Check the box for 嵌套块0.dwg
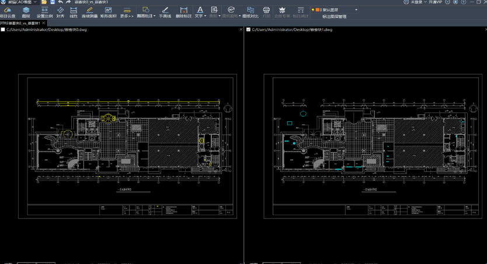487x264 pixels. click(x=4, y=29)
